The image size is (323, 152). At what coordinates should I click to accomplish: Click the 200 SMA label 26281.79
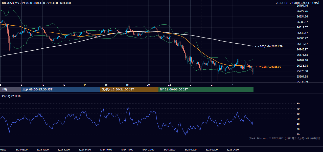pos(269,46)
